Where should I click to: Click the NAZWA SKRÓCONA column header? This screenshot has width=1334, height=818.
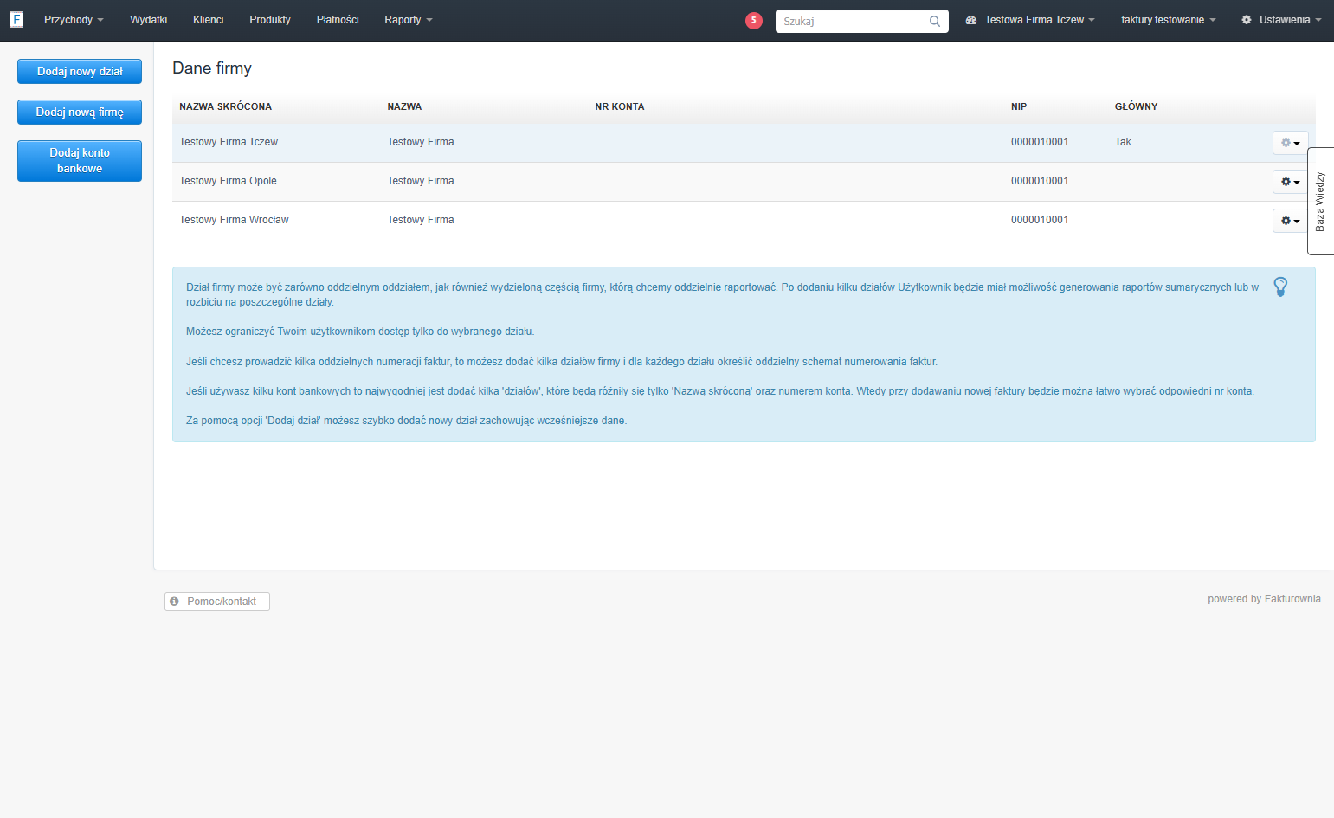[225, 106]
